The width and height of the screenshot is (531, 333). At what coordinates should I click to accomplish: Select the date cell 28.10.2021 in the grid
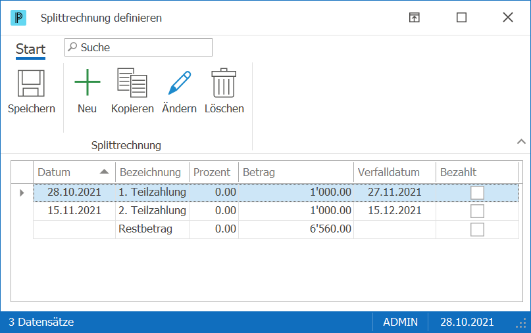(x=74, y=192)
